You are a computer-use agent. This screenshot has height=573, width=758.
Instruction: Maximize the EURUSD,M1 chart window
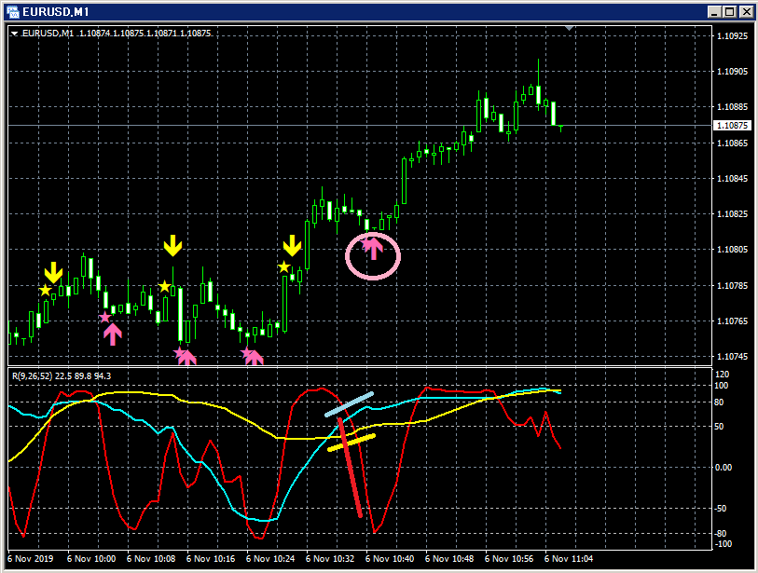click(730, 12)
